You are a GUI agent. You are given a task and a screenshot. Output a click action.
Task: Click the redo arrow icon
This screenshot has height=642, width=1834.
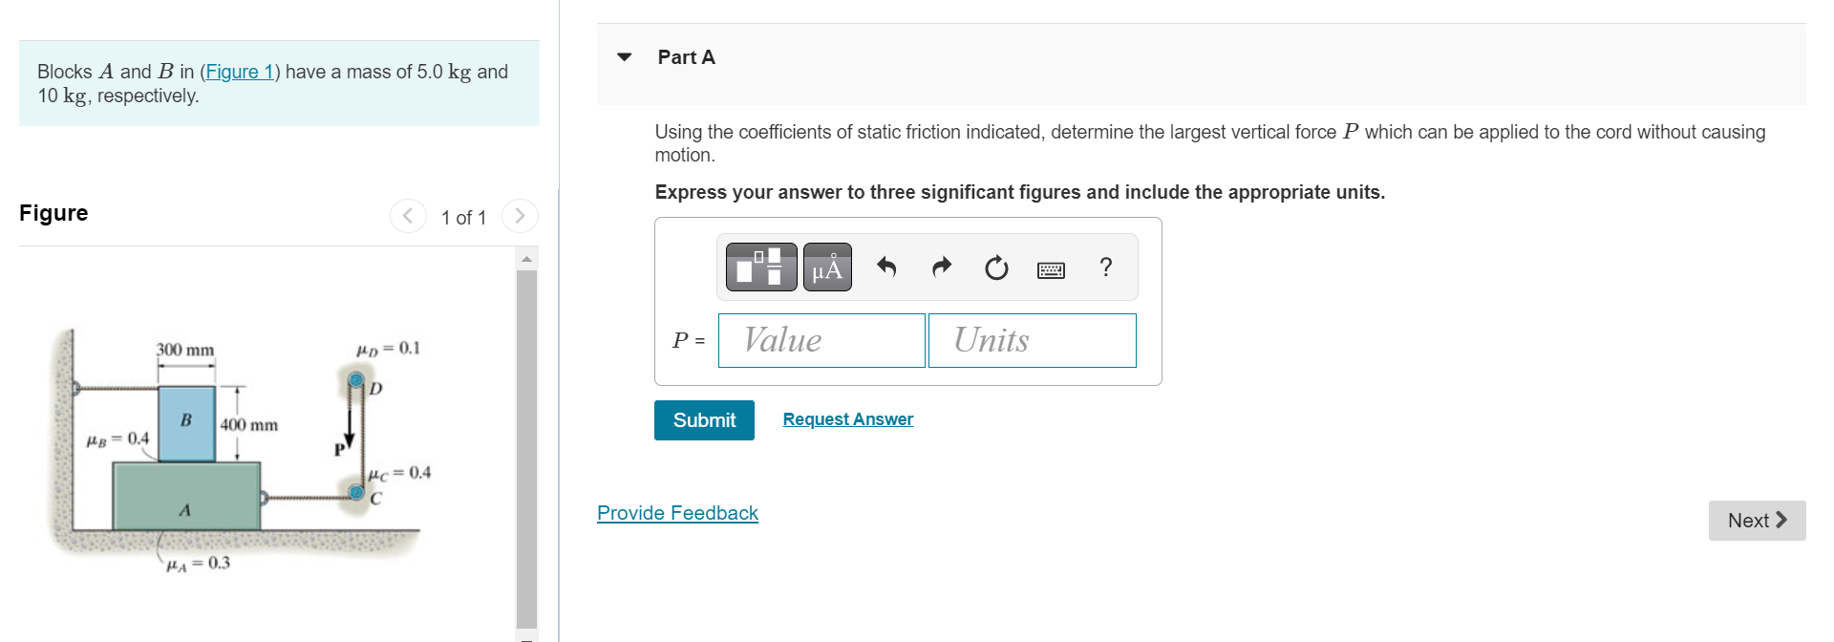pos(942,267)
